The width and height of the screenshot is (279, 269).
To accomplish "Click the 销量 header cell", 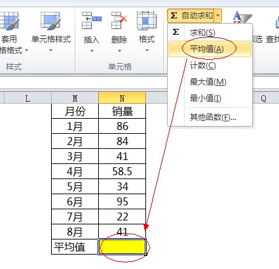I will [x=122, y=112].
